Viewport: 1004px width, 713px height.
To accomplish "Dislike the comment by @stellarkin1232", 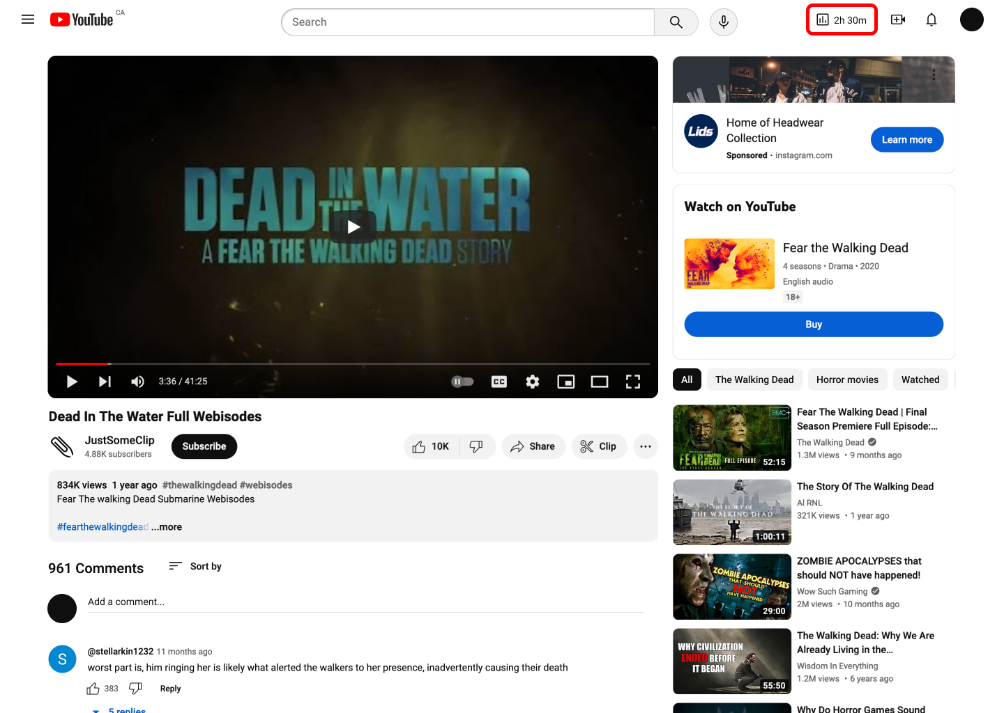I will click(136, 689).
